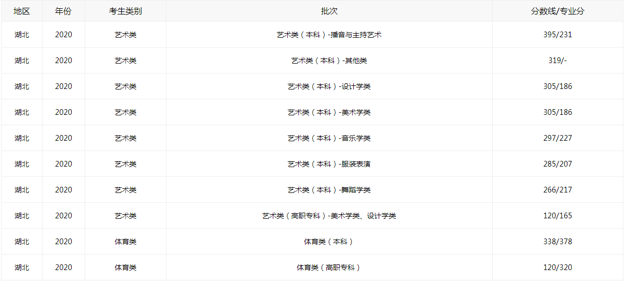Select the 338/378 score cell
626x283 pixels.
[x=558, y=242]
